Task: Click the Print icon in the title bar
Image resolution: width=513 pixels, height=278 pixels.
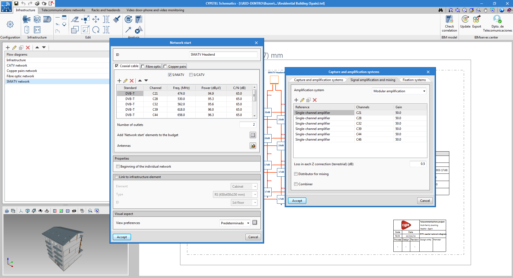Action: 37,3
